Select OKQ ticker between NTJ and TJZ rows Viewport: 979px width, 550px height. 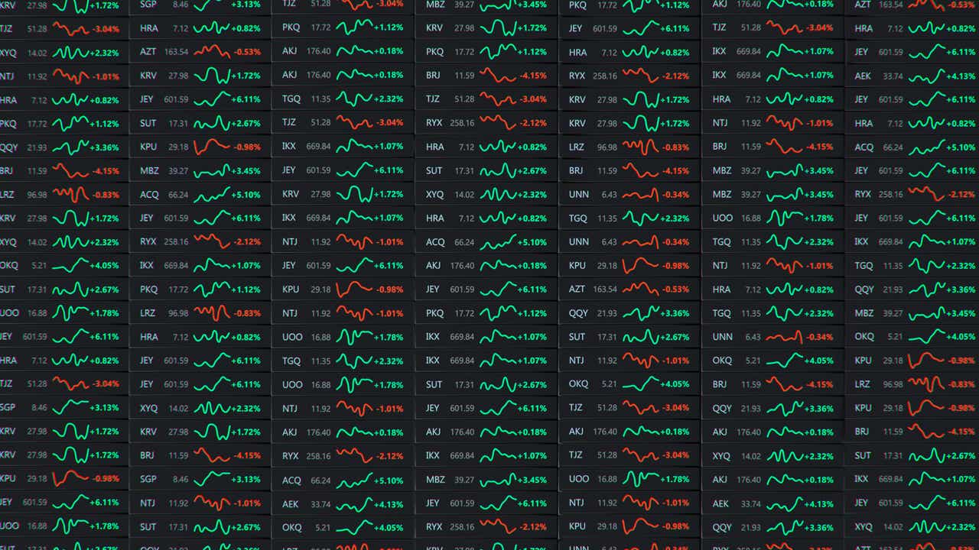tap(629, 384)
